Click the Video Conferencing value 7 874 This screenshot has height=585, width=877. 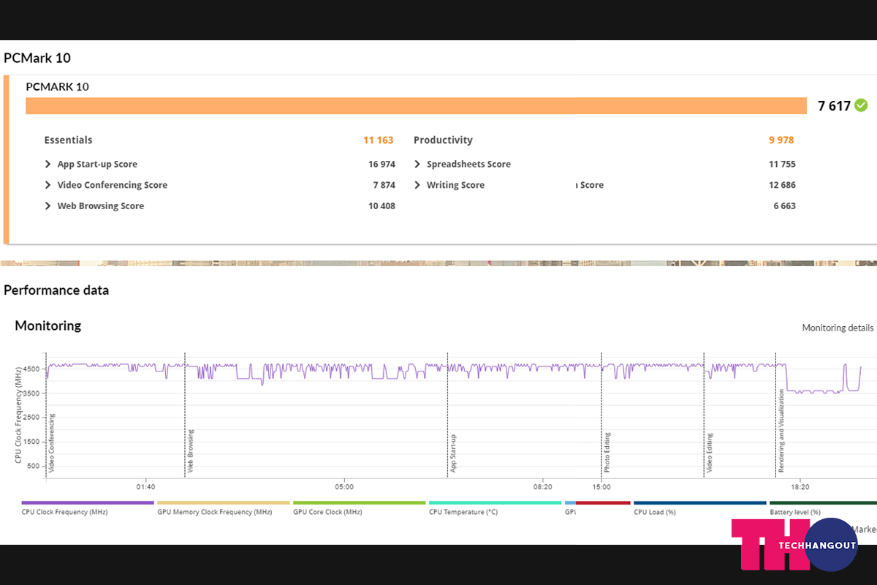click(384, 185)
